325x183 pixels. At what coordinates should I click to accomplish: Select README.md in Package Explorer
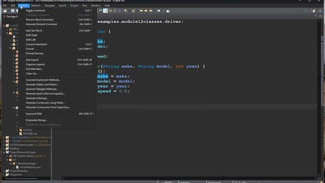point(30,134)
